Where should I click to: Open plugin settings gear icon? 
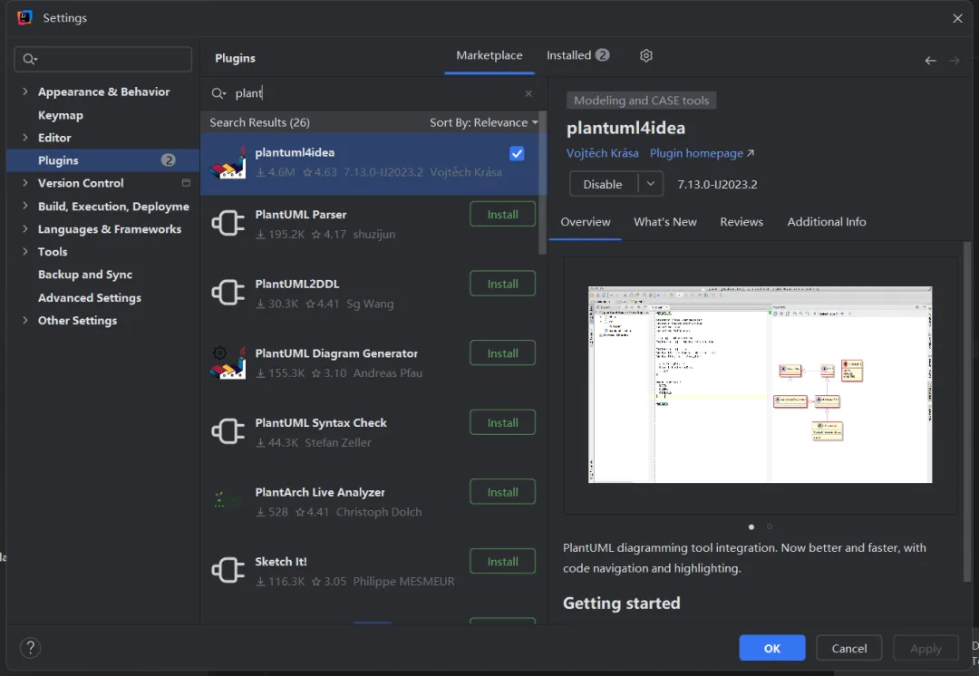point(646,55)
